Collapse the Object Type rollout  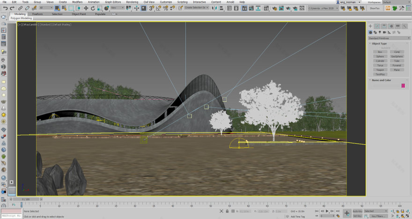coord(379,43)
